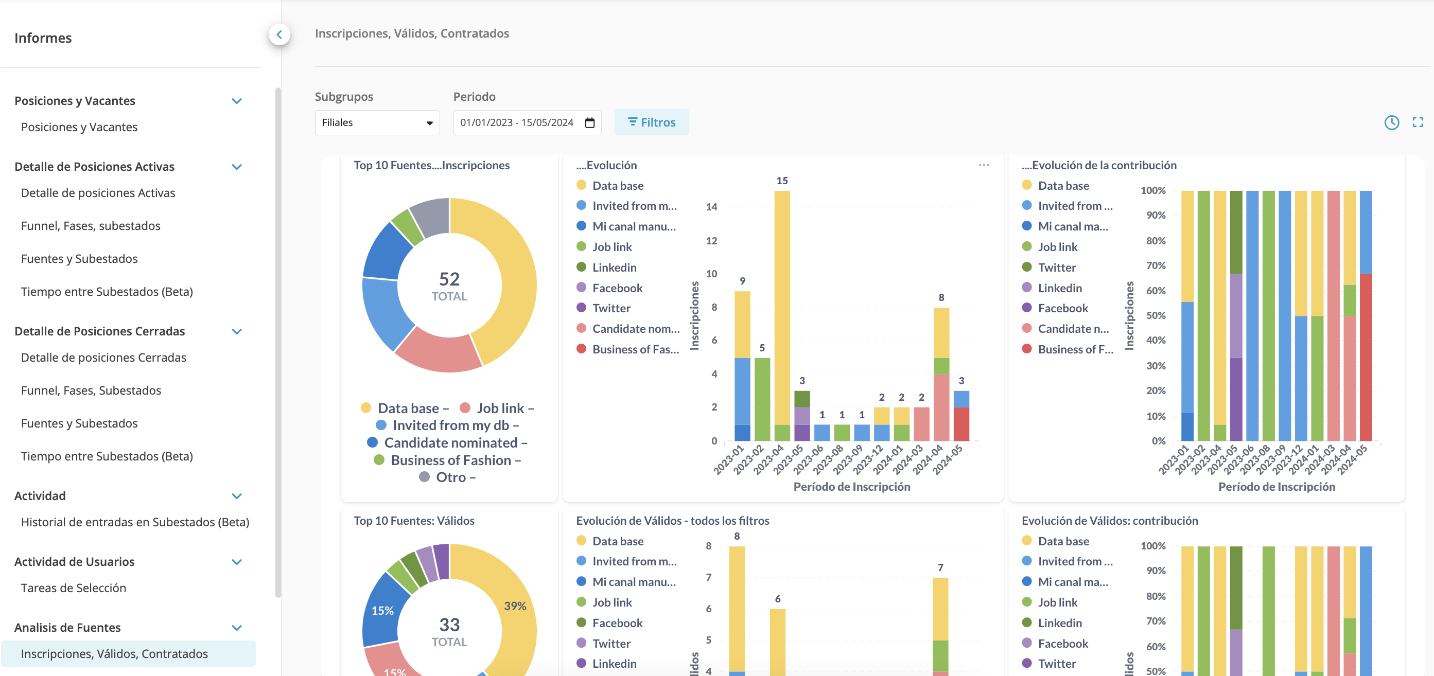The height and width of the screenshot is (676, 1434).
Task: Toggle Data base legend in Evolución chart
Action: pyautogui.click(x=617, y=186)
